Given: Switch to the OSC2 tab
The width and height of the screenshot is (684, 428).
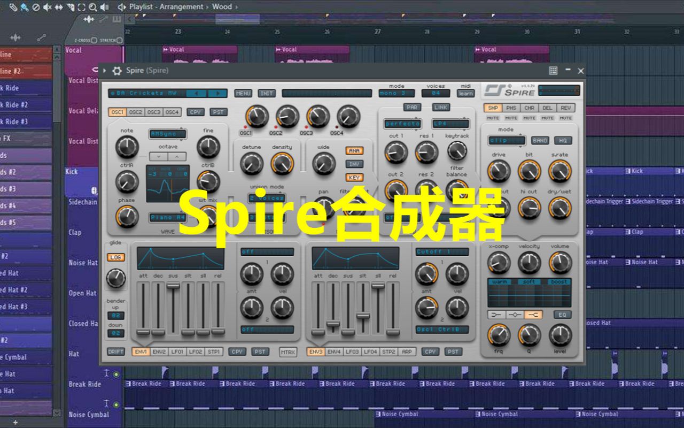Looking at the screenshot, I should [x=136, y=112].
